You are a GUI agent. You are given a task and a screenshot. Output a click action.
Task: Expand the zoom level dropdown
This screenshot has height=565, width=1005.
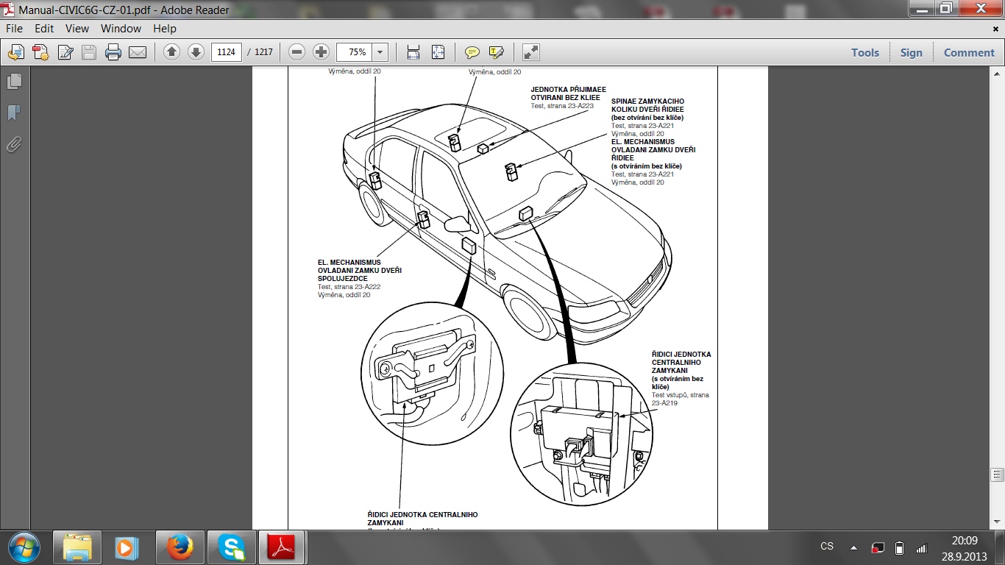pyautogui.click(x=380, y=52)
